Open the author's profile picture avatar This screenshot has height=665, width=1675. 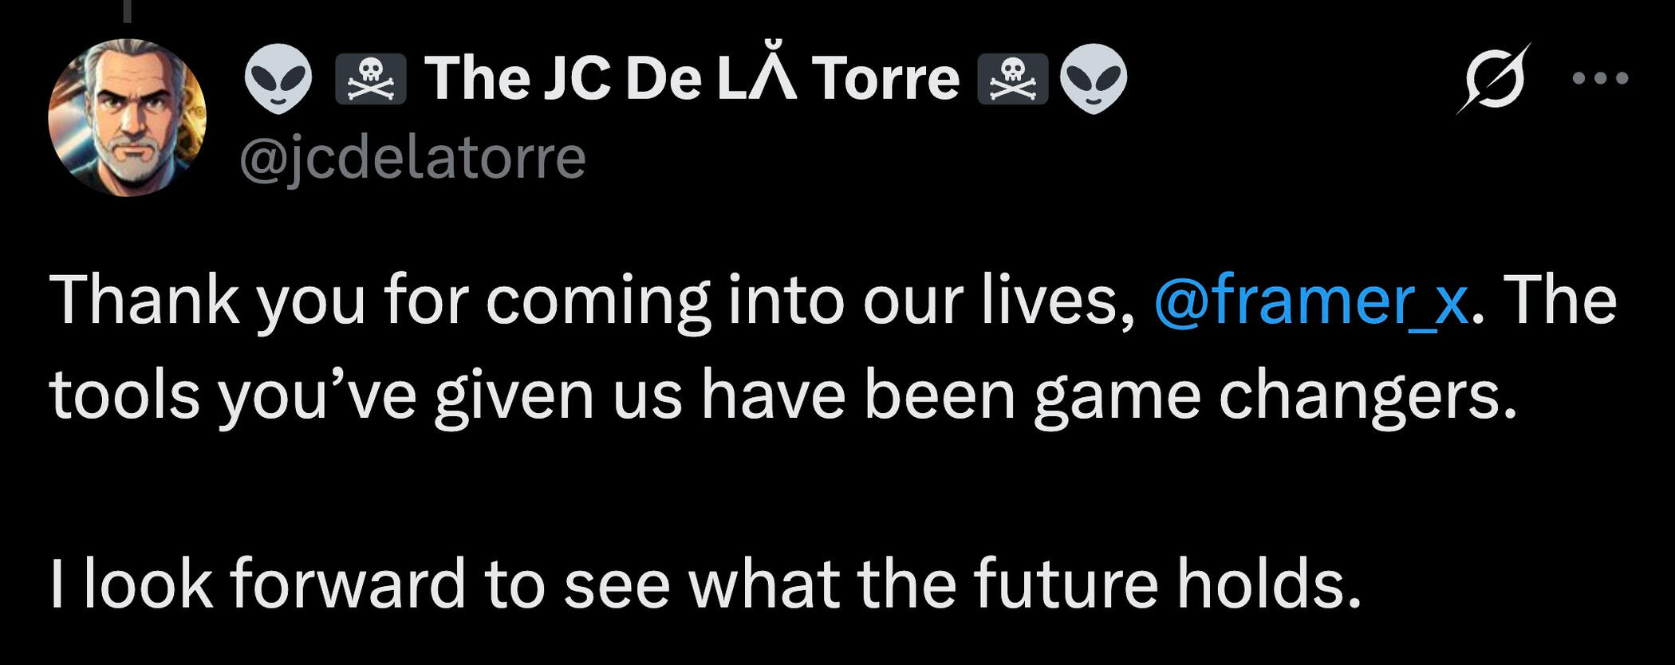tap(128, 117)
